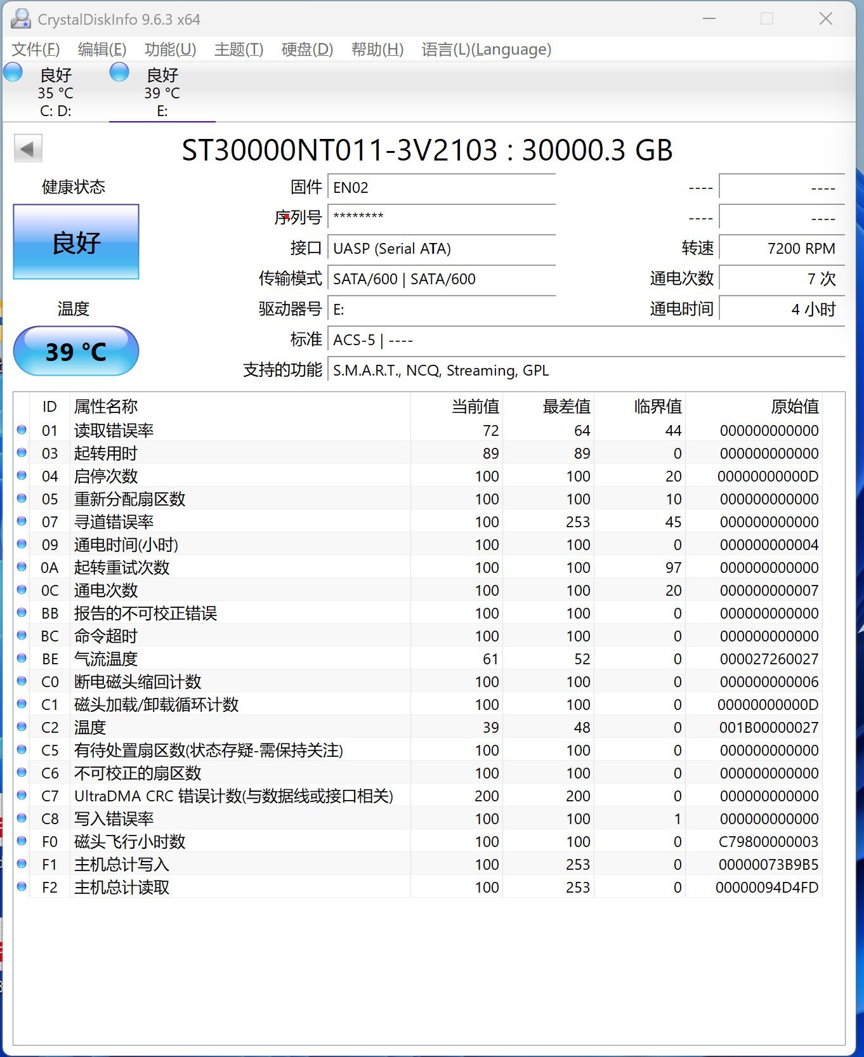This screenshot has width=864, height=1057.
Task: Click status dot of 磁头加载/卸载循环计数 row
Action: (22, 704)
